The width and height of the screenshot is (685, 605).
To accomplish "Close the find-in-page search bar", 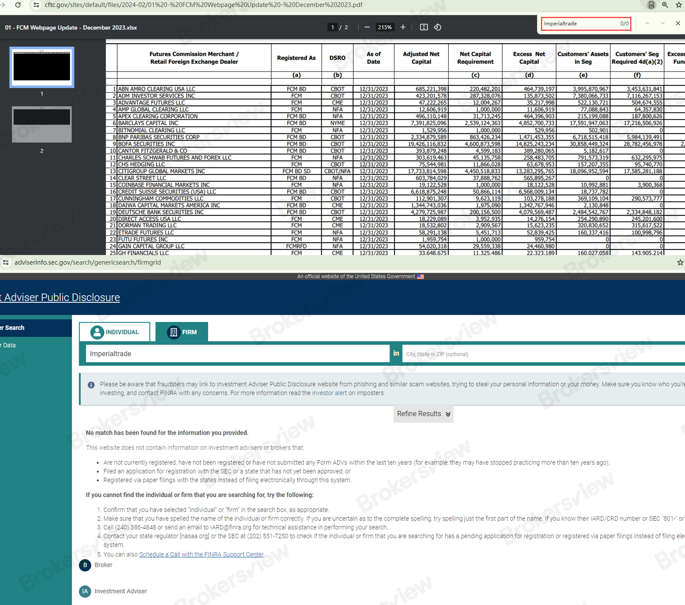I will 678,23.
